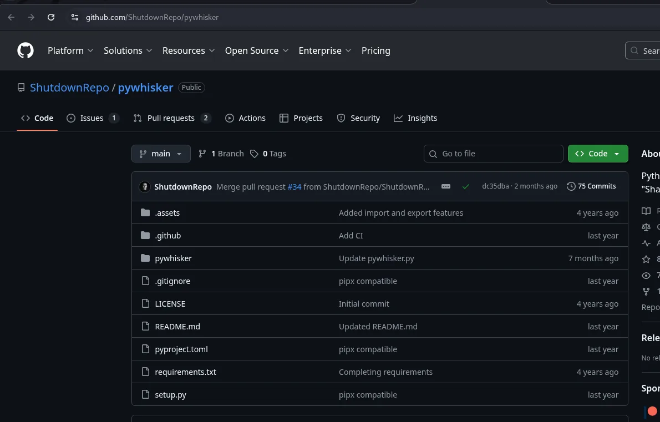Open the requirements.txt file

point(186,372)
